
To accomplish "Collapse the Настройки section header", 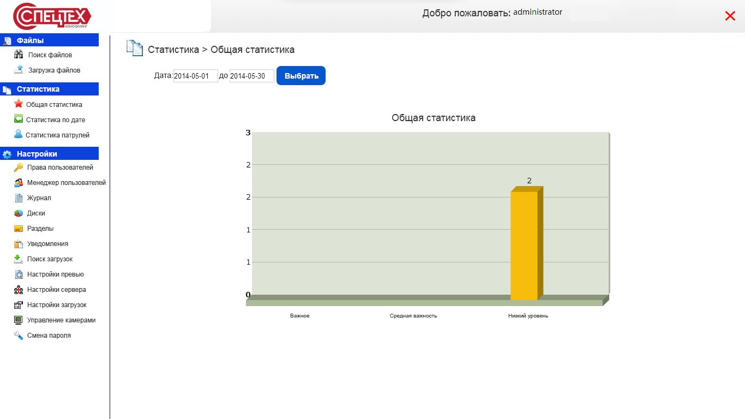I will coord(49,154).
